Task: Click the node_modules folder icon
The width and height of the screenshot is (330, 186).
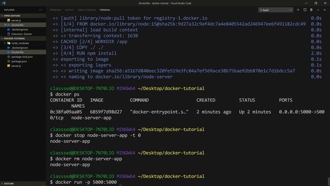Action: [x=9, y=43]
